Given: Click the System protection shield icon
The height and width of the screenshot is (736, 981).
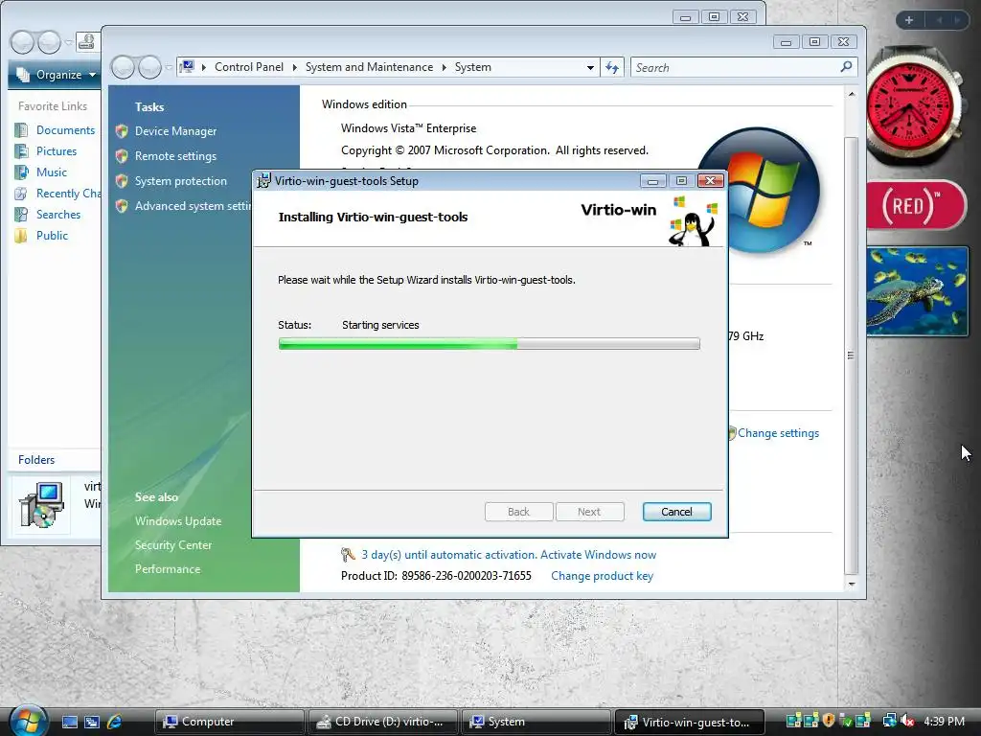Looking at the screenshot, I should click(x=122, y=181).
